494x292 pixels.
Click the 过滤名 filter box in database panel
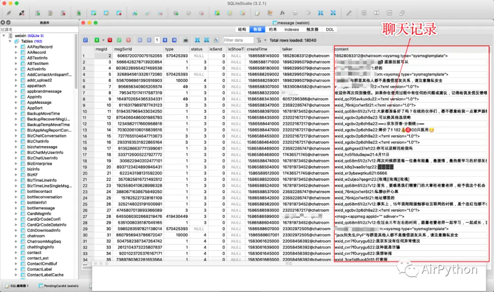pos(39,30)
